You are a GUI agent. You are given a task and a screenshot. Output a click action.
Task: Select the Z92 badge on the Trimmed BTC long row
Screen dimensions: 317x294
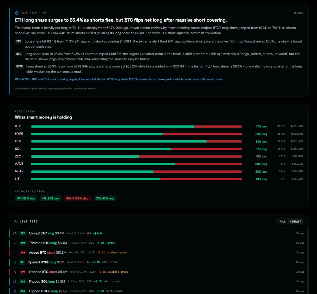23,243
